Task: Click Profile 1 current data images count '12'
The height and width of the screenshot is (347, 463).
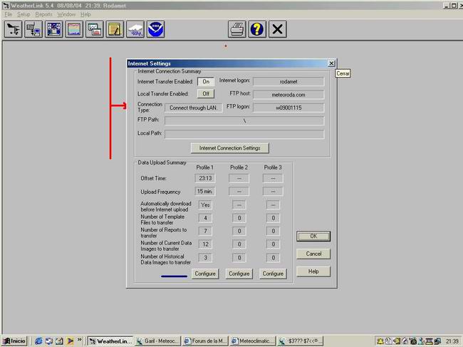Action: click(205, 244)
